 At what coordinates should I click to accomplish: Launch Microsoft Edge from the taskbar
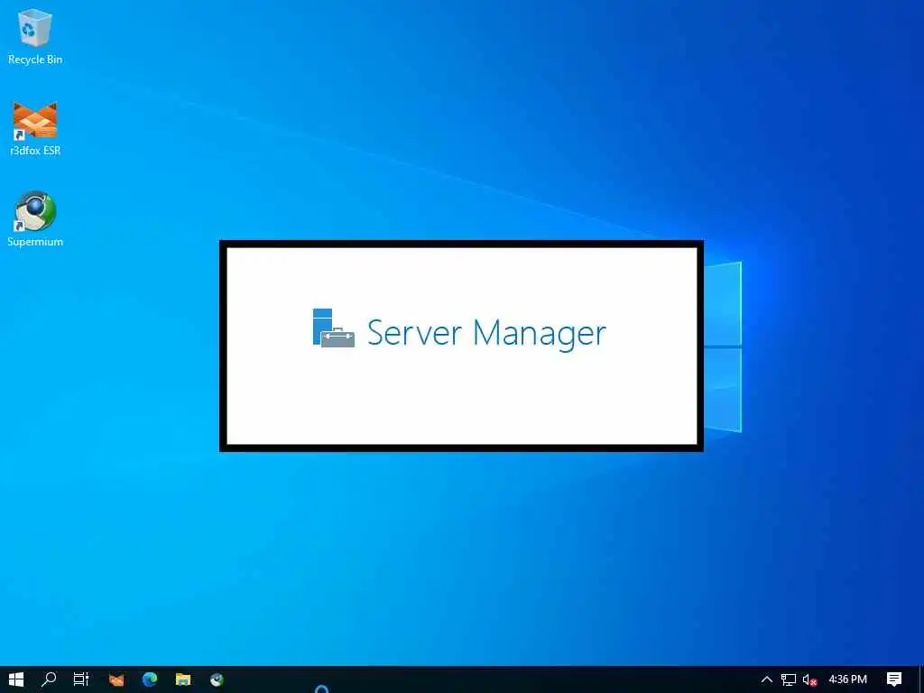(x=150, y=679)
